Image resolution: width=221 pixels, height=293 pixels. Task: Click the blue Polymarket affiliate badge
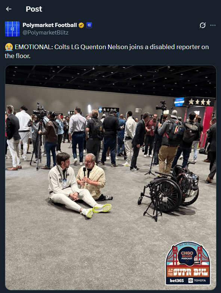tap(89, 25)
